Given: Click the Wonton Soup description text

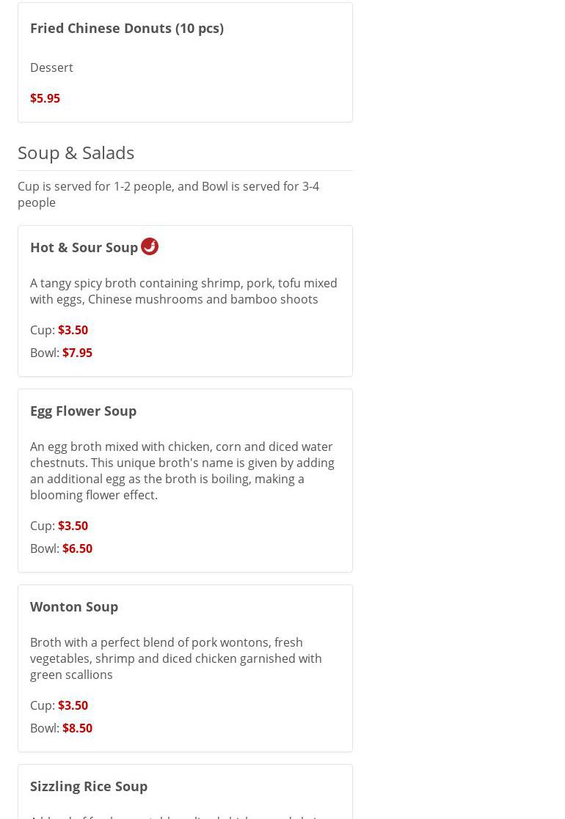Looking at the screenshot, I should tap(176, 658).
